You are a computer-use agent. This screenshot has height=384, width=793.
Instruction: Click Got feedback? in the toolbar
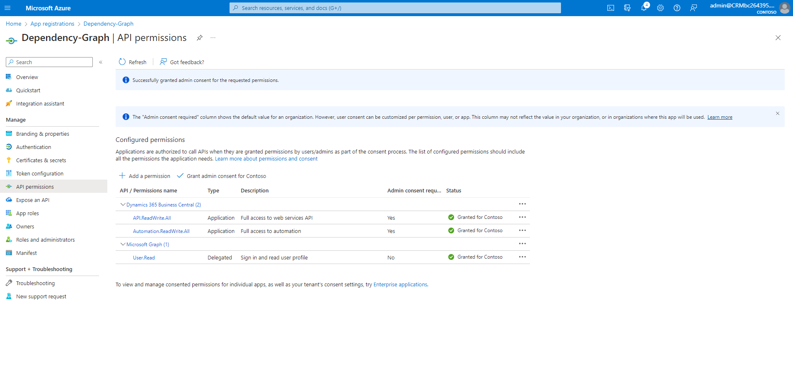(x=182, y=62)
